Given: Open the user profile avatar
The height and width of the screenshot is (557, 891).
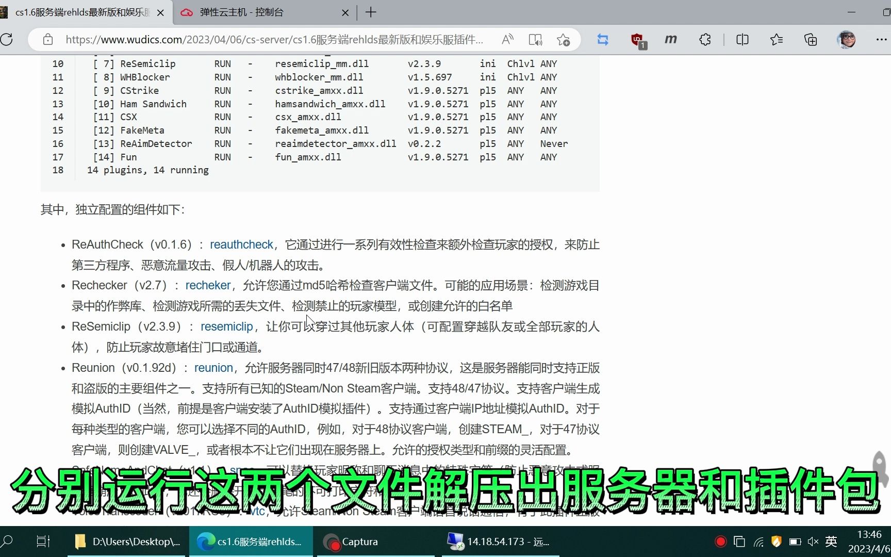Looking at the screenshot, I should tap(847, 39).
